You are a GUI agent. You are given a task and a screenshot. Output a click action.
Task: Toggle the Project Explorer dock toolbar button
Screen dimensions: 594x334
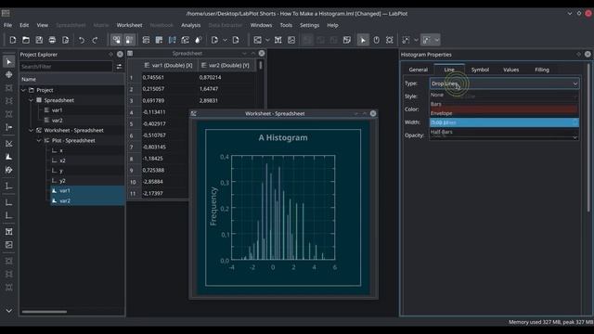coord(117,40)
